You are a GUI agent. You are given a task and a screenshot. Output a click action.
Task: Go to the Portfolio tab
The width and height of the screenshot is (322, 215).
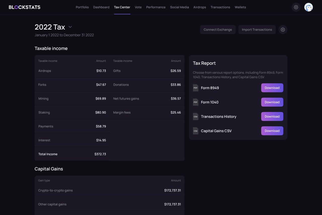pyautogui.click(x=82, y=7)
